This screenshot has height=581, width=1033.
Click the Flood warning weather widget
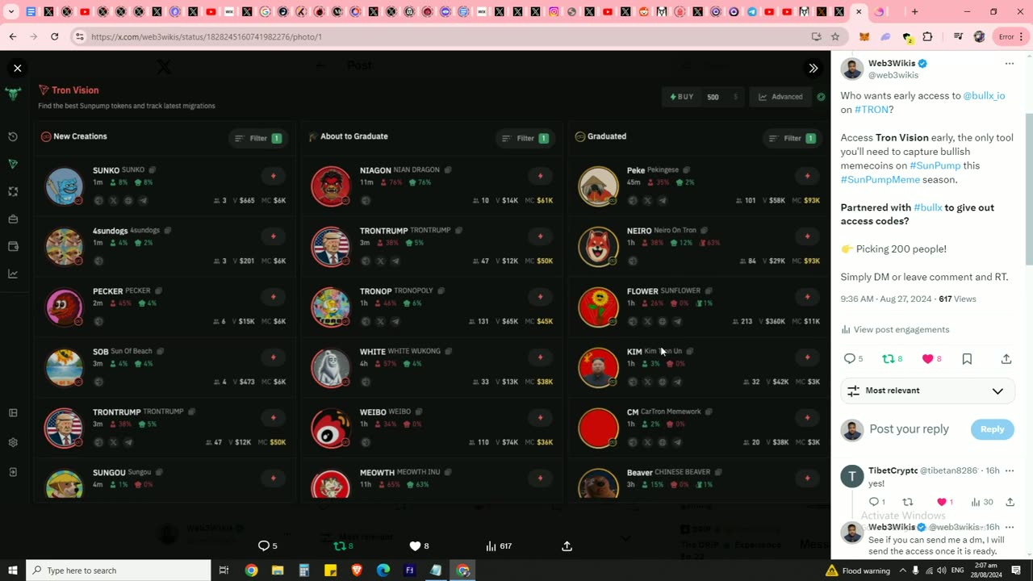click(858, 571)
